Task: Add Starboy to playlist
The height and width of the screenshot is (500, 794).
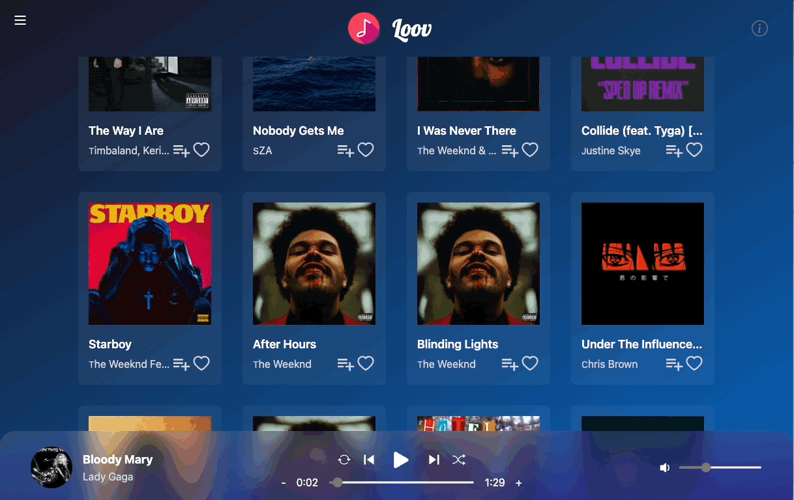Action: point(181,365)
